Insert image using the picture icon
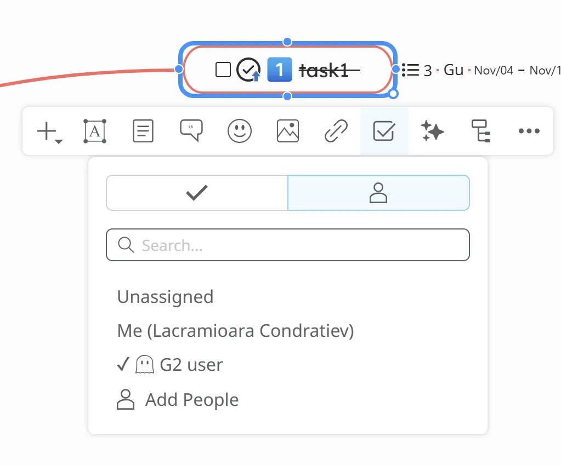Screen dimensions: 561x465 click(x=288, y=131)
